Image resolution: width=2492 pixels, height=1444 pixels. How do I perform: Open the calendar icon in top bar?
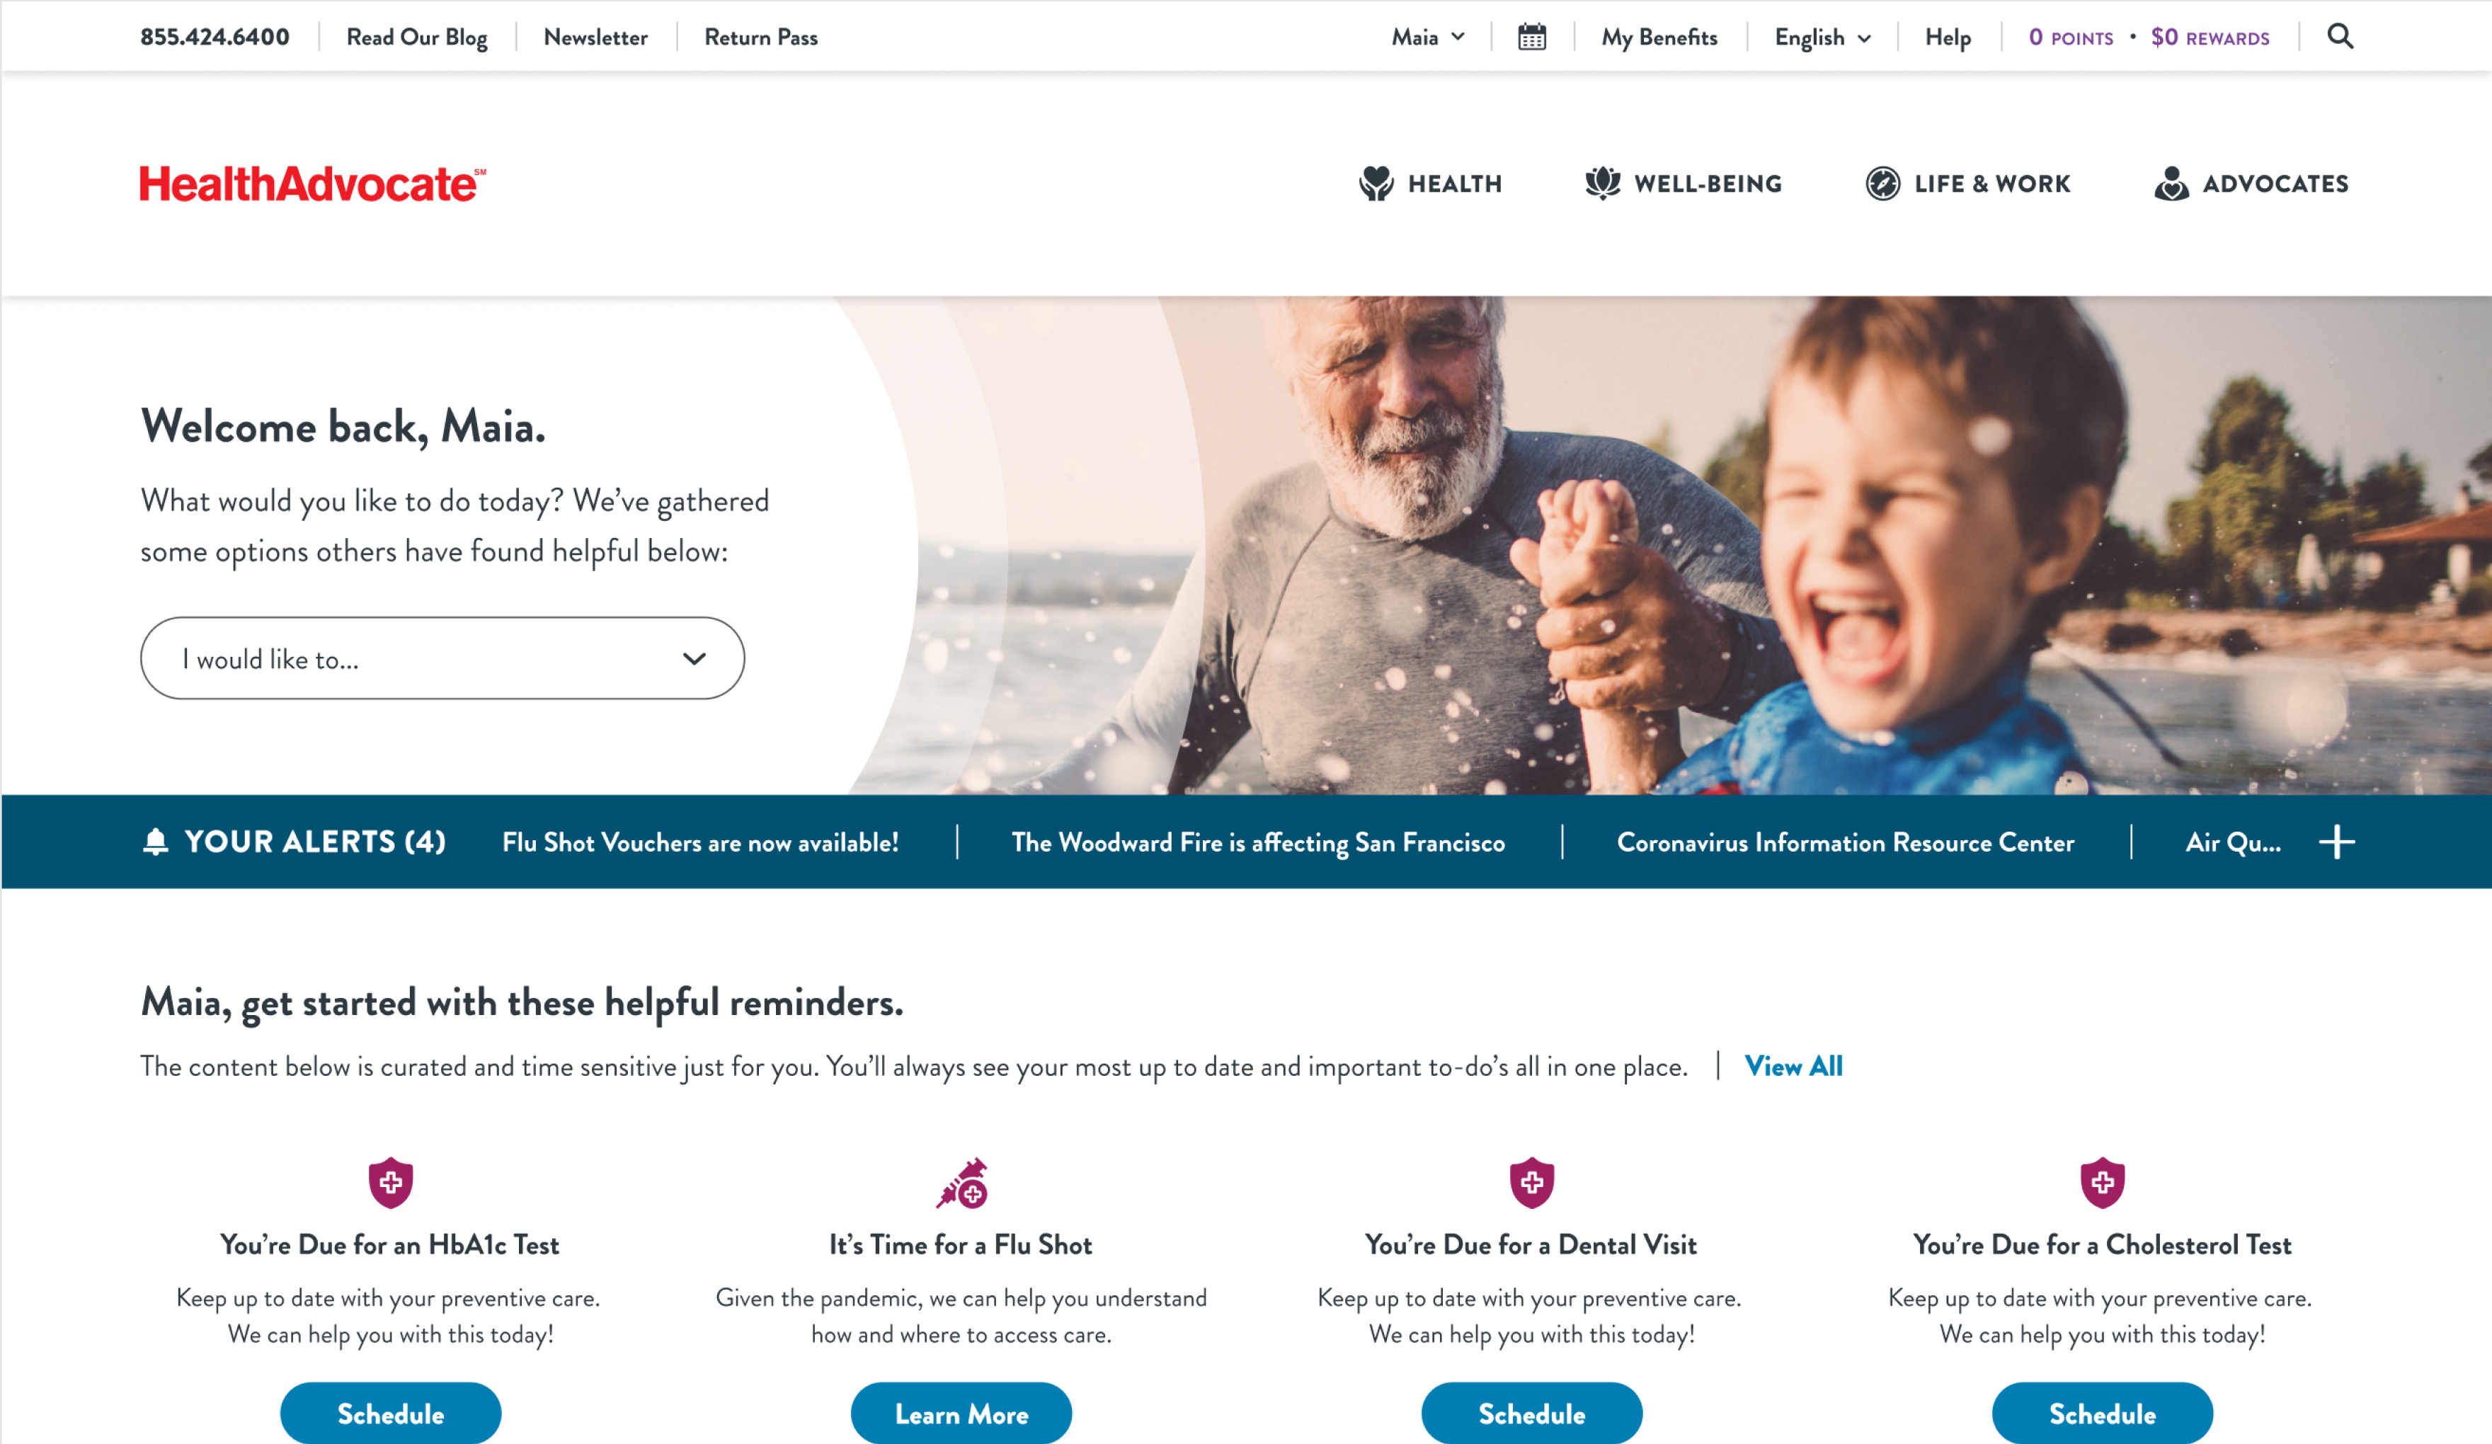pos(1532,38)
